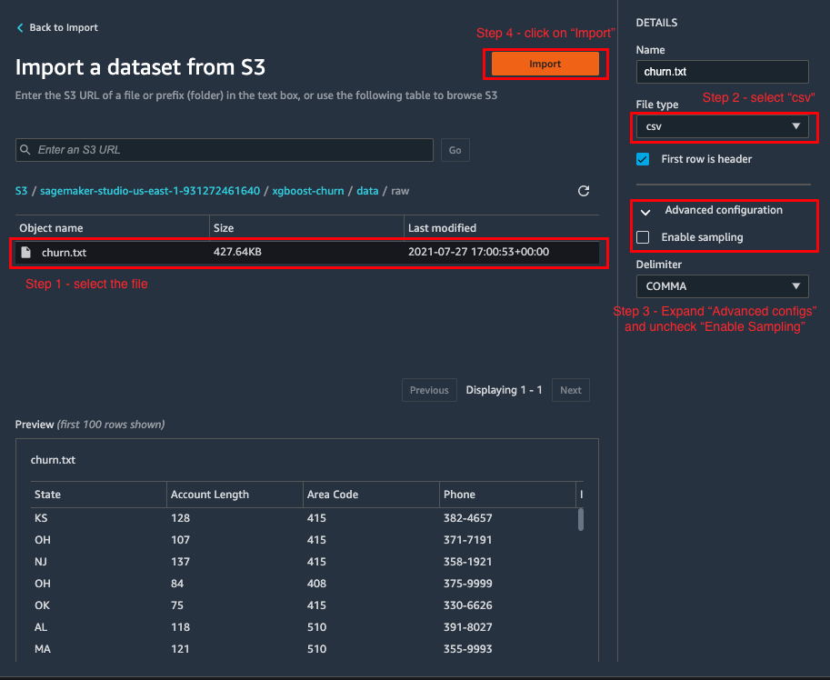Click the Go button
830x680 pixels.
pos(455,150)
